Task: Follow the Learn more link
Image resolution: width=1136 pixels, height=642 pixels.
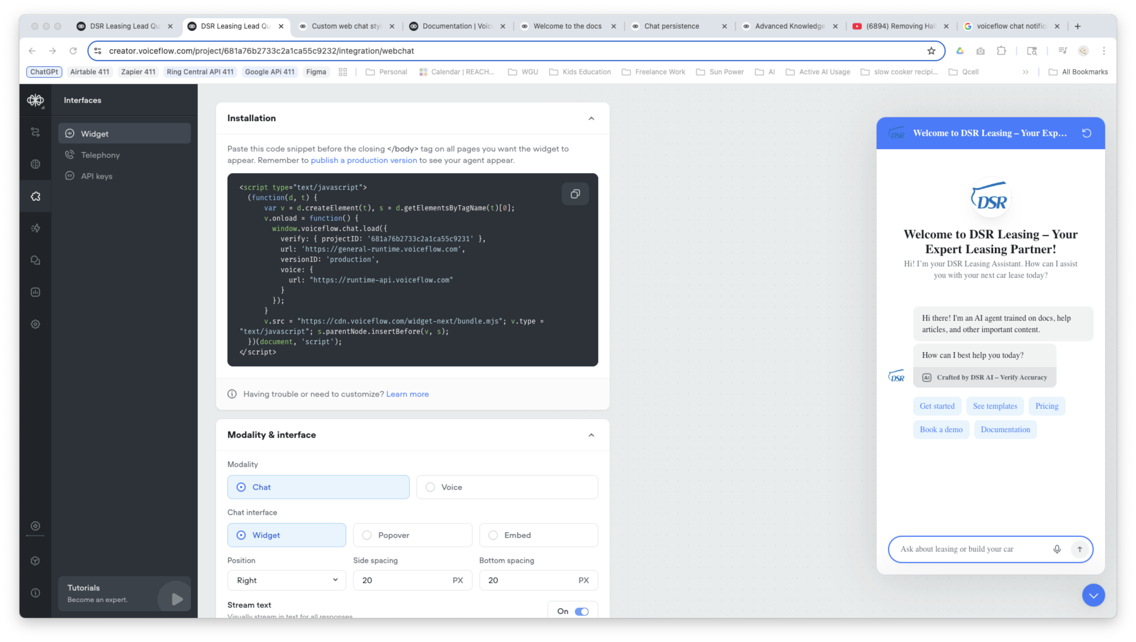Action: (407, 394)
